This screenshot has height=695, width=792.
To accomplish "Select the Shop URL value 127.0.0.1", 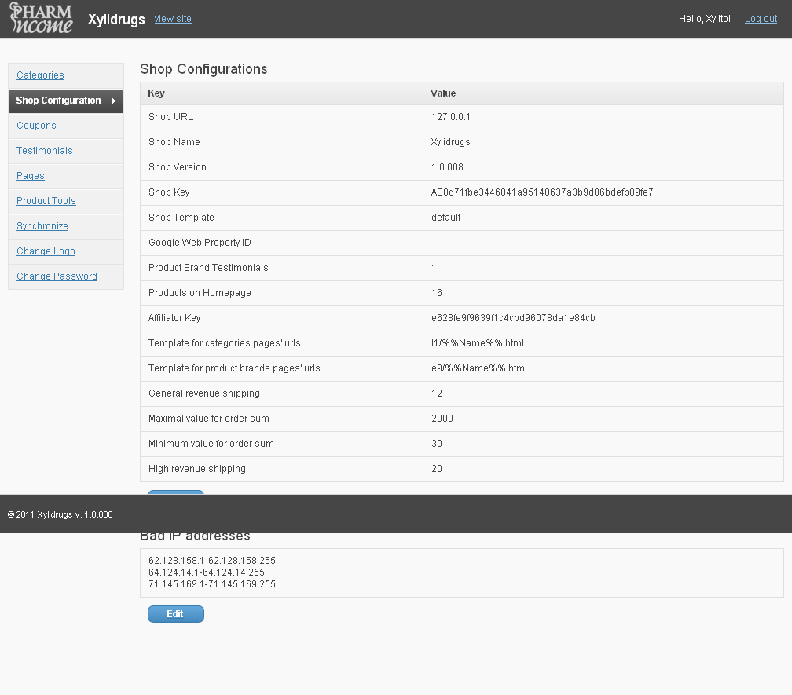I will 450,117.
